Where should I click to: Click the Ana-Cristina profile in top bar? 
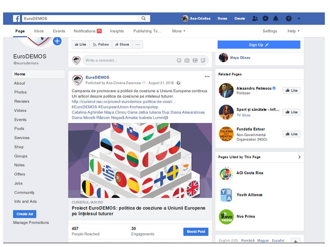pos(196,19)
